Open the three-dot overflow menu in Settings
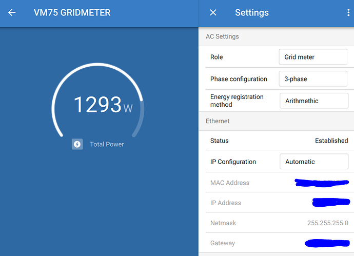The height and width of the screenshot is (256, 354). pos(348,13)
